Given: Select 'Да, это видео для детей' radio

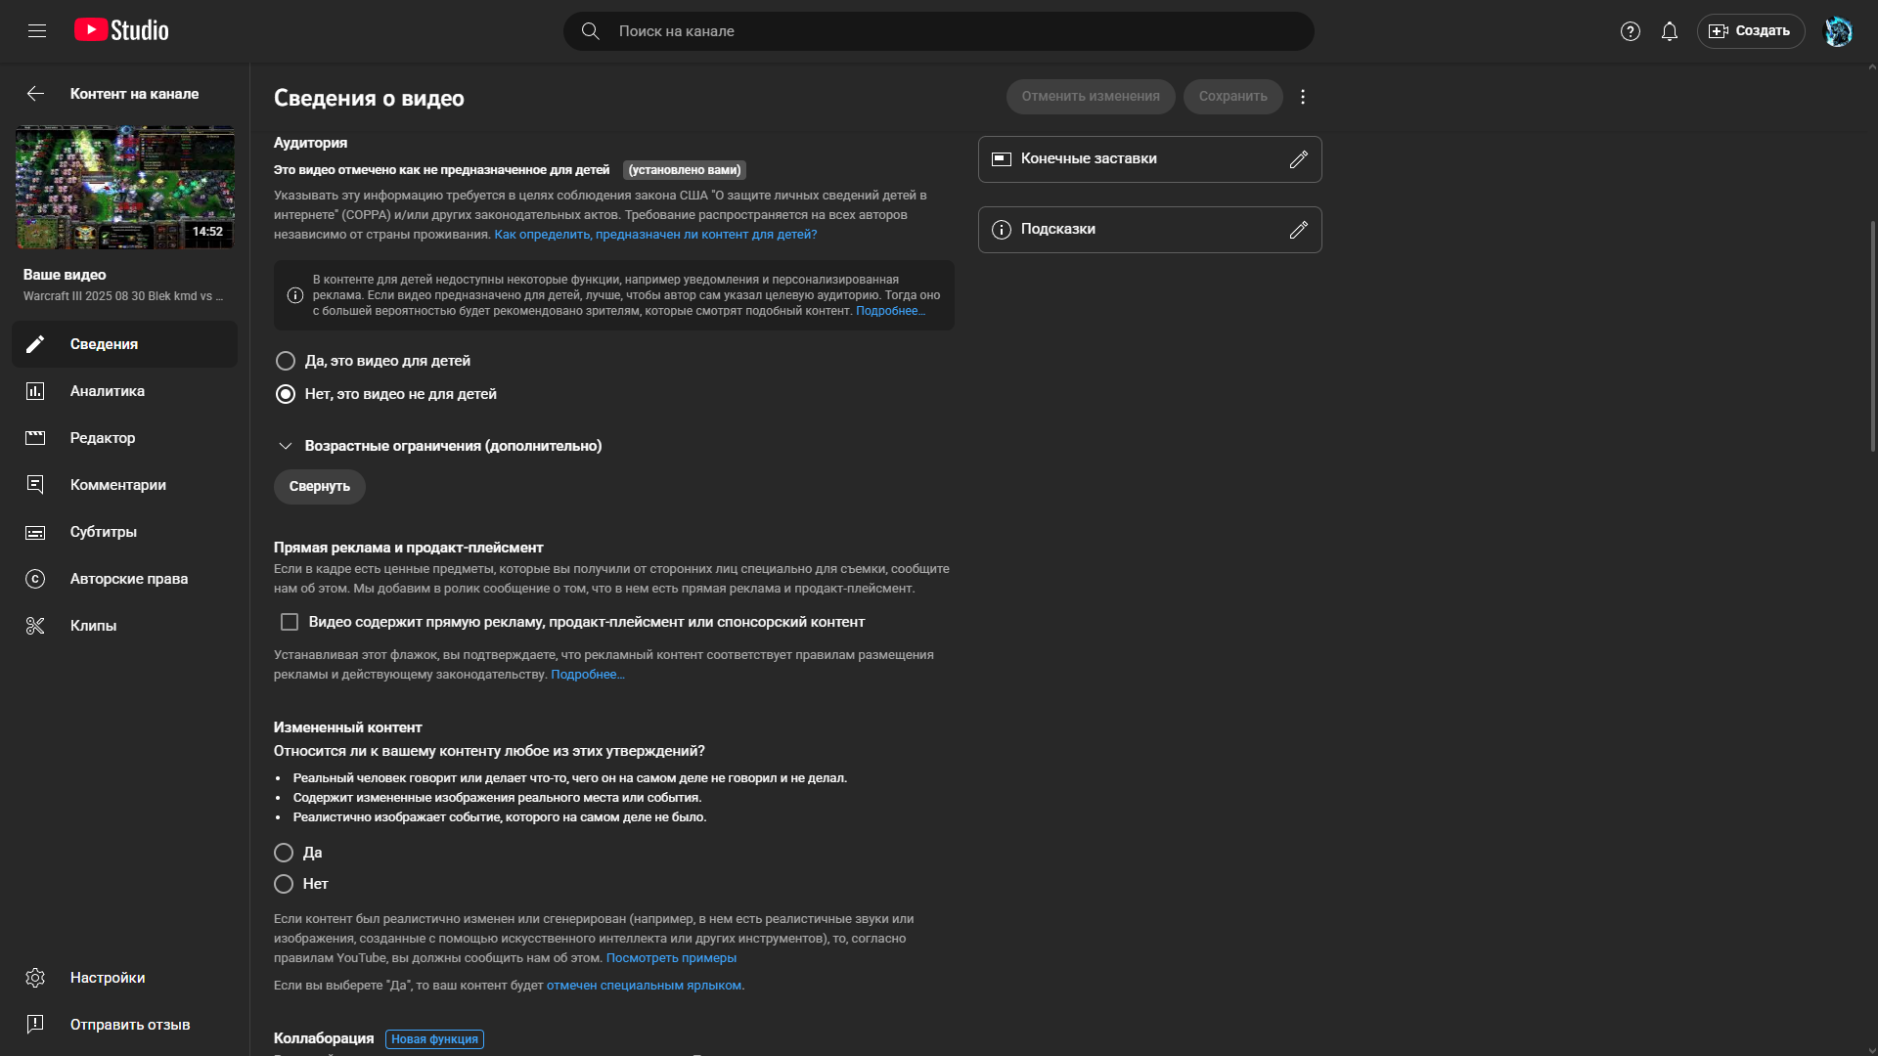Looking at the screenshot, I should pos(286,361).
